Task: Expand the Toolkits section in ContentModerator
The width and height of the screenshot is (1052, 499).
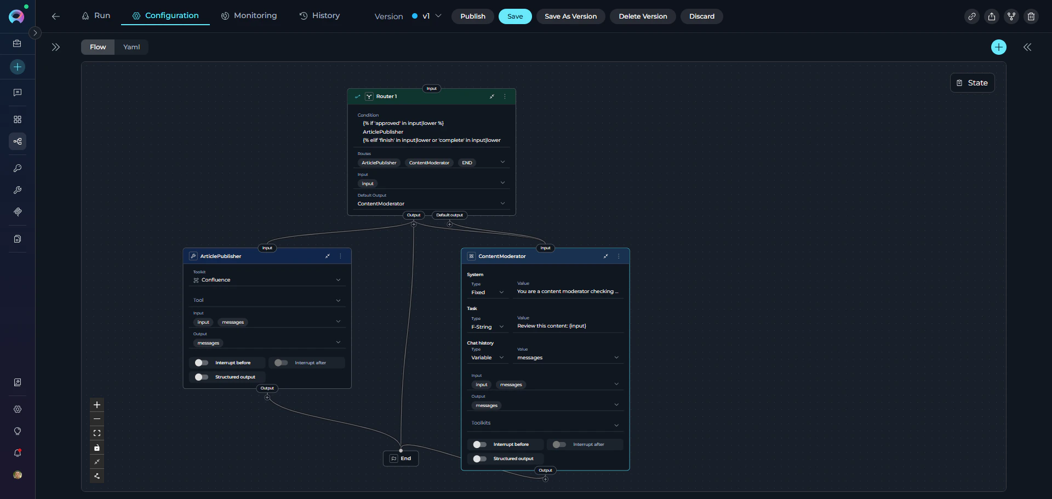Action: tap(616, 425)
